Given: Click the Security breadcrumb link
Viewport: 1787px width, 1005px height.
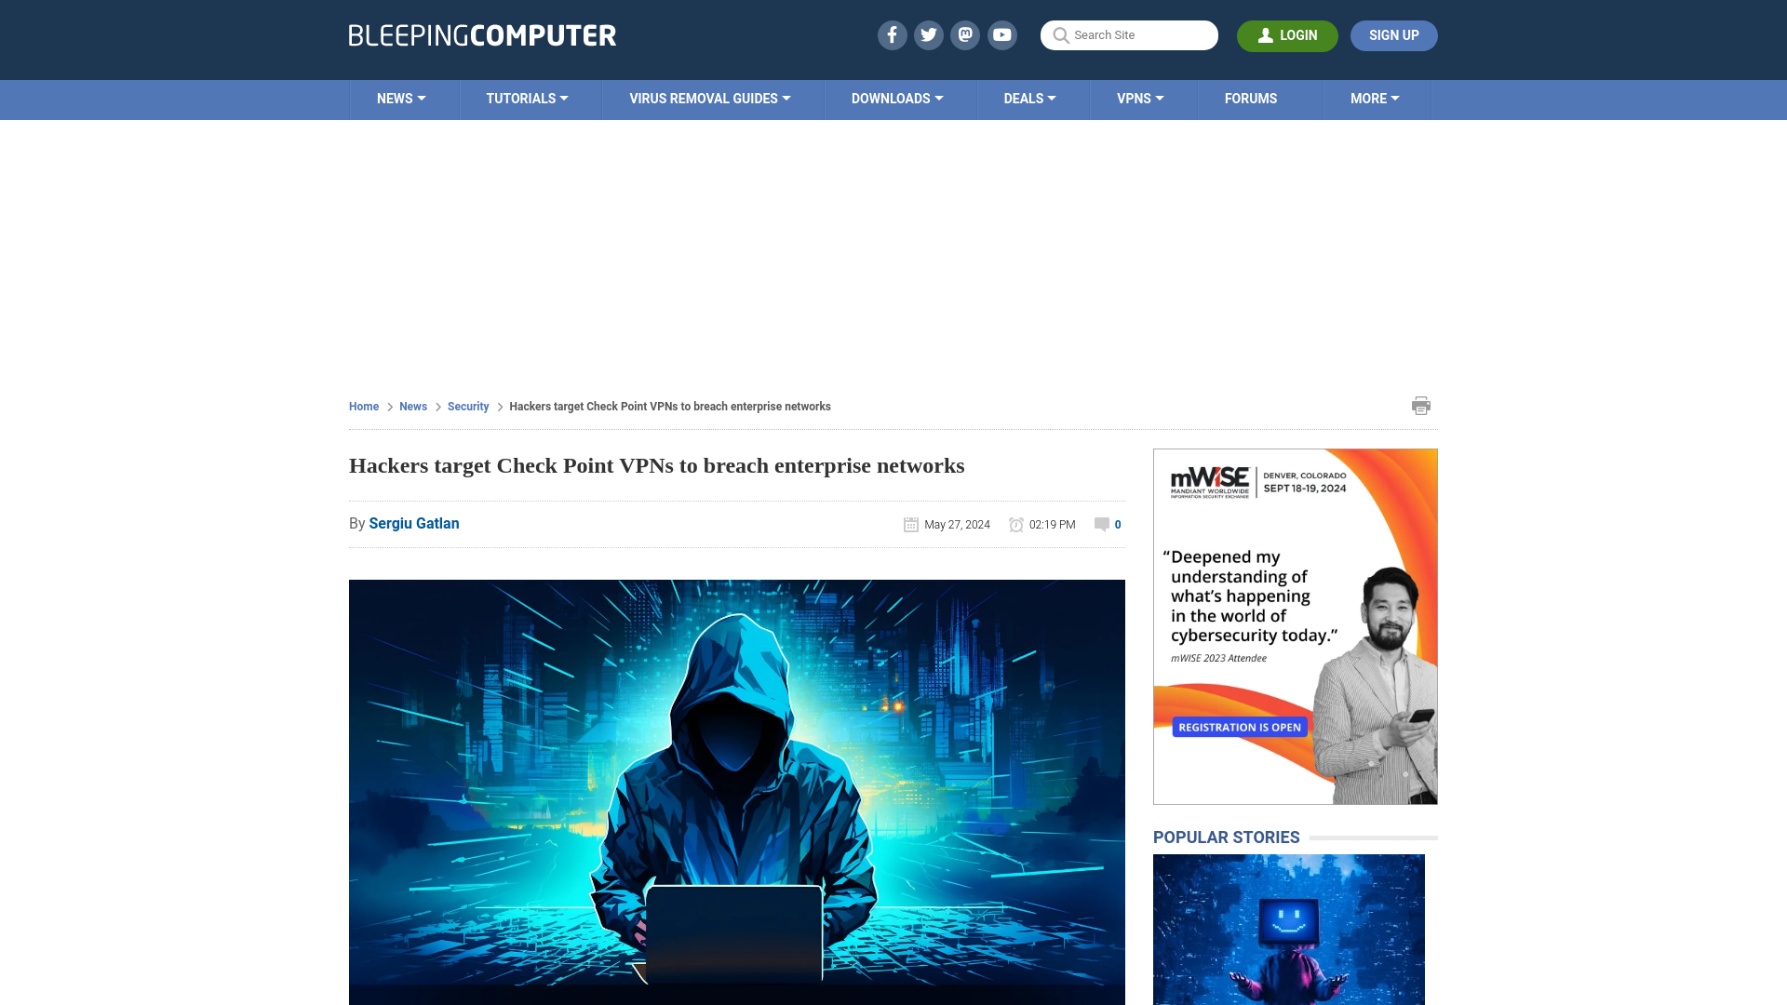Looking at the screenshot, I should (x=467, y=406).
